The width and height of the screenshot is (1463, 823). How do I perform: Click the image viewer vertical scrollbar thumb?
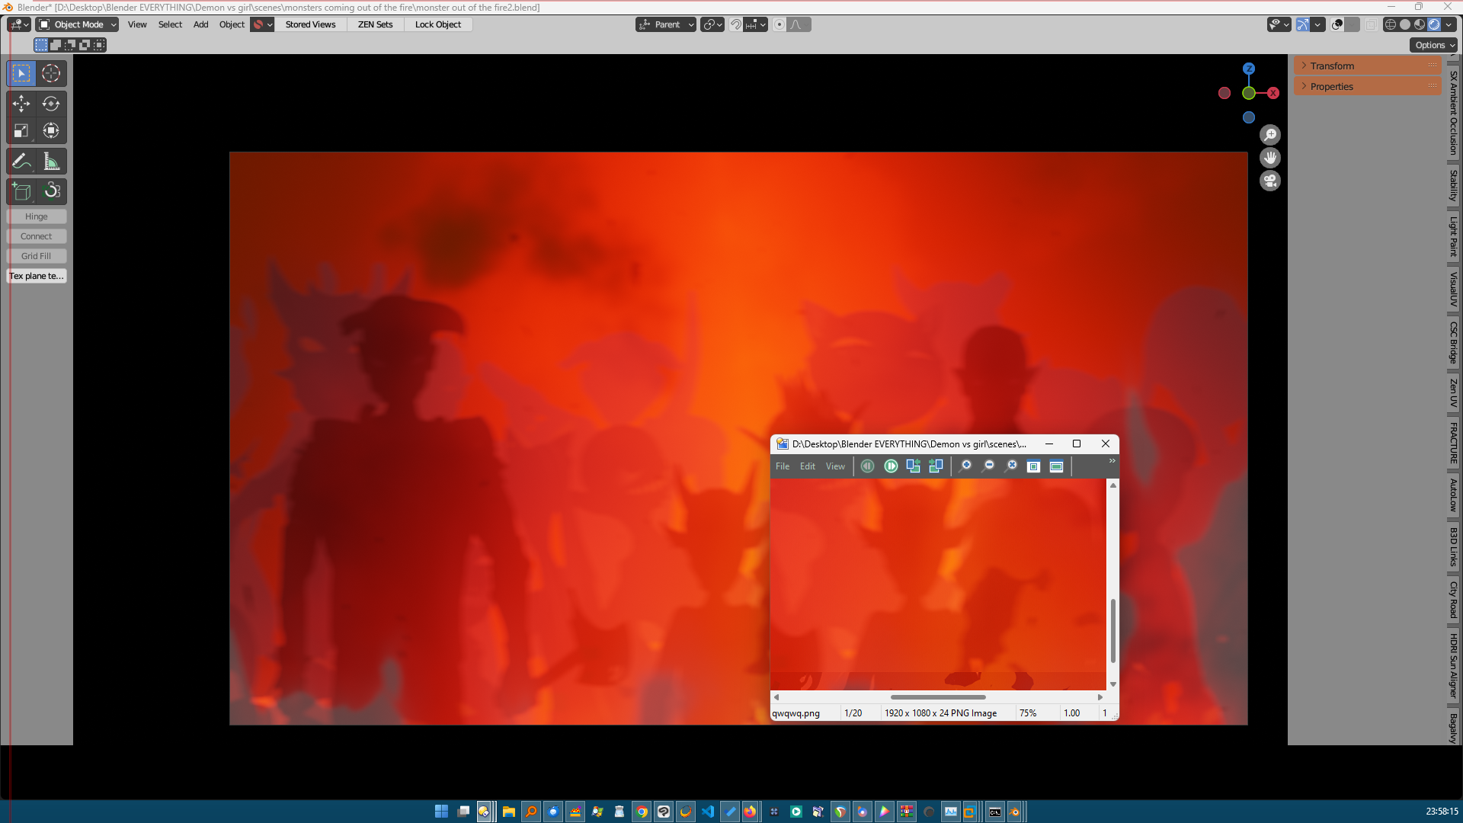coord(1113,631)
